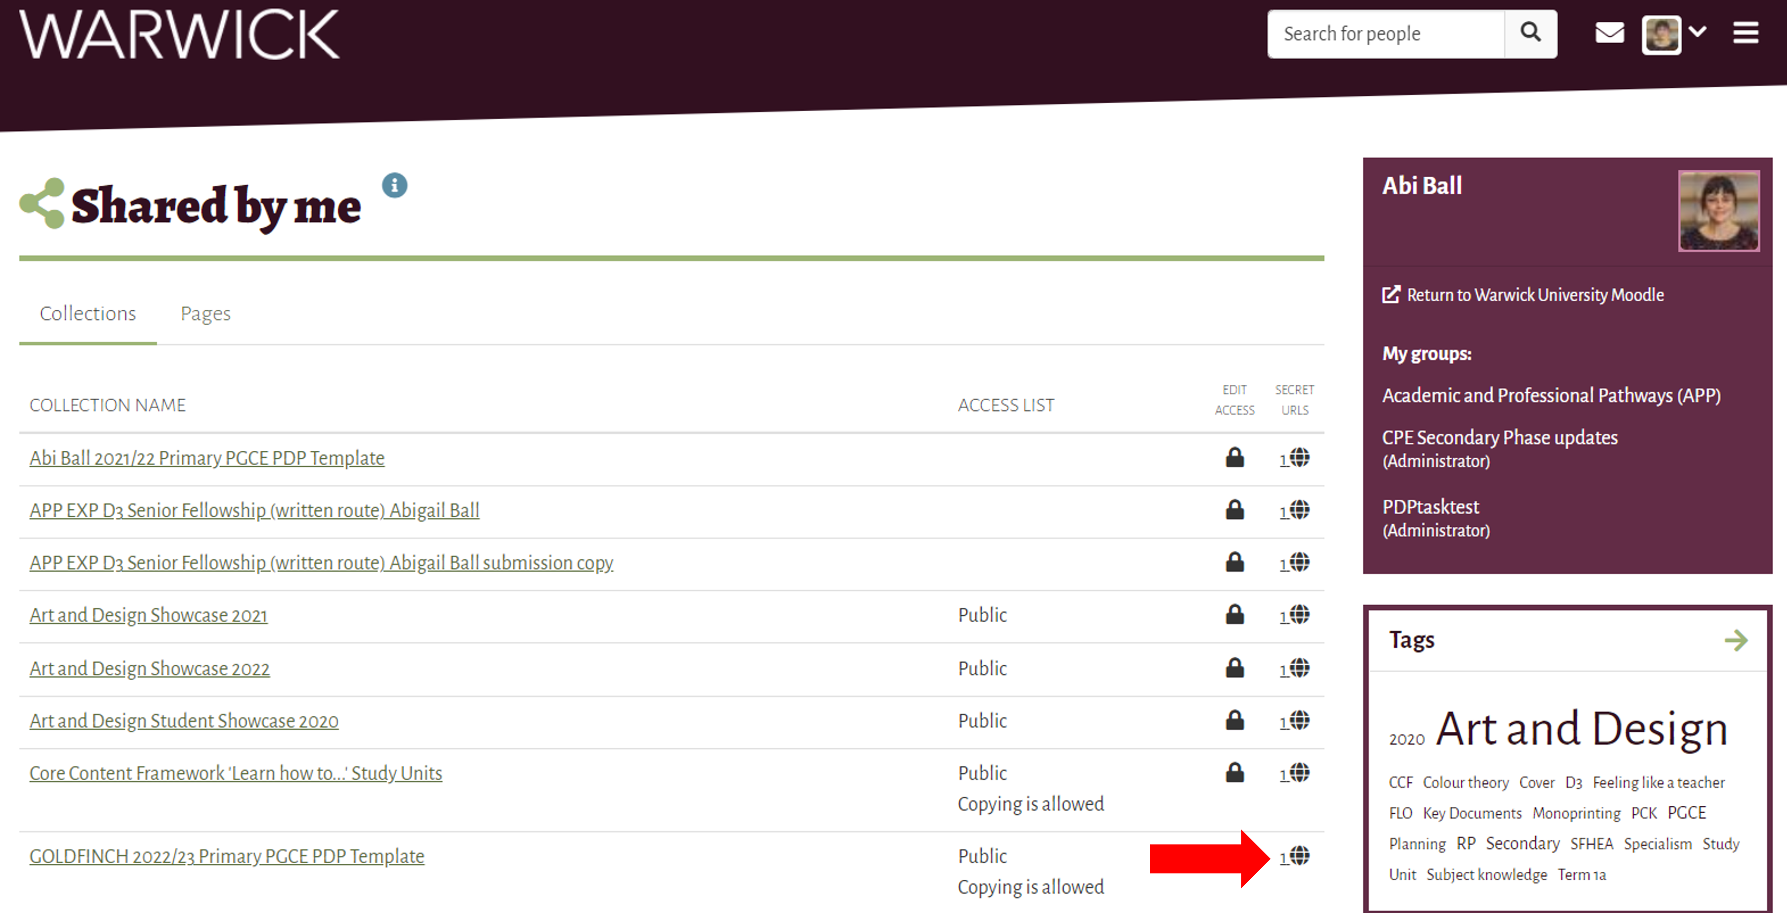
Task: Click edit access lock for Art and Design Showcase 2022
Action: pos(1234,668)
